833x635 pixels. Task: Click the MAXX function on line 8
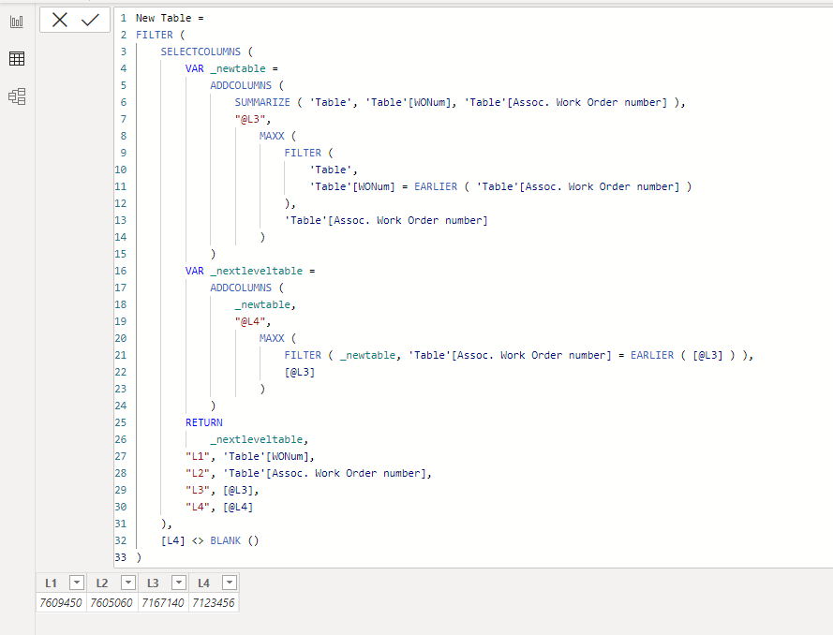point(272,136)
